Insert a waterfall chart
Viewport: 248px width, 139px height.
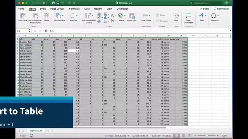click(113, 15)
